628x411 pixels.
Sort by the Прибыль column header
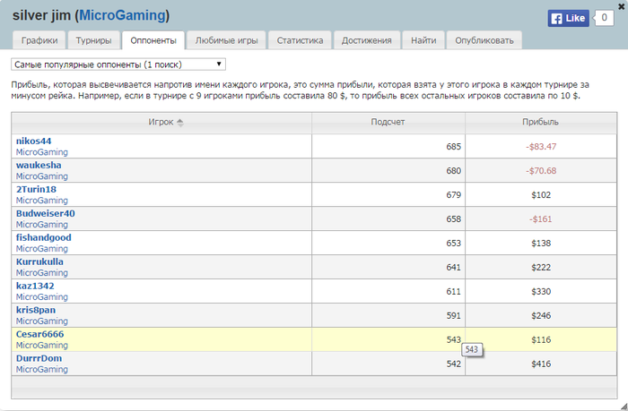click(540, 123)
